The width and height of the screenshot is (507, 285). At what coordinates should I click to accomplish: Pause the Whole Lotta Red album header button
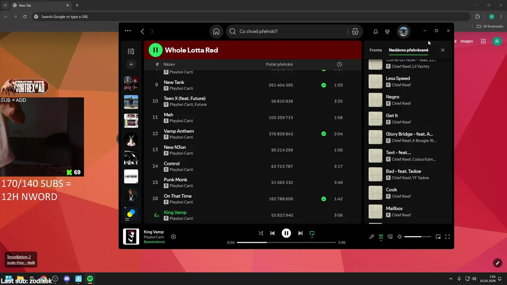pos(156,50)
